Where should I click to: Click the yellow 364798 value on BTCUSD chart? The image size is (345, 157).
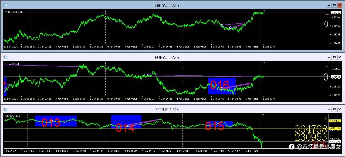311,129
